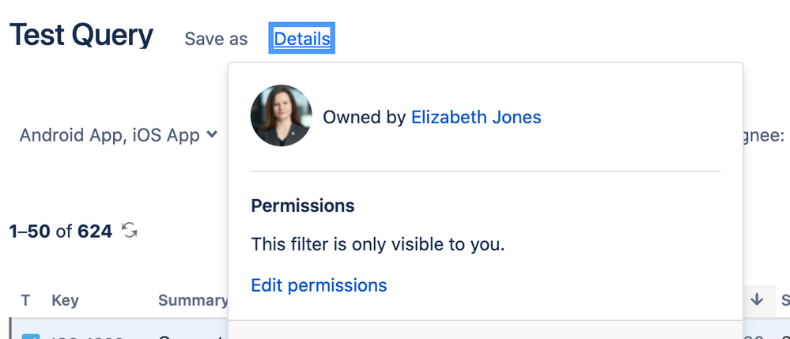Choose Save as for the filter
790x339 pixels.
(216, 39)
